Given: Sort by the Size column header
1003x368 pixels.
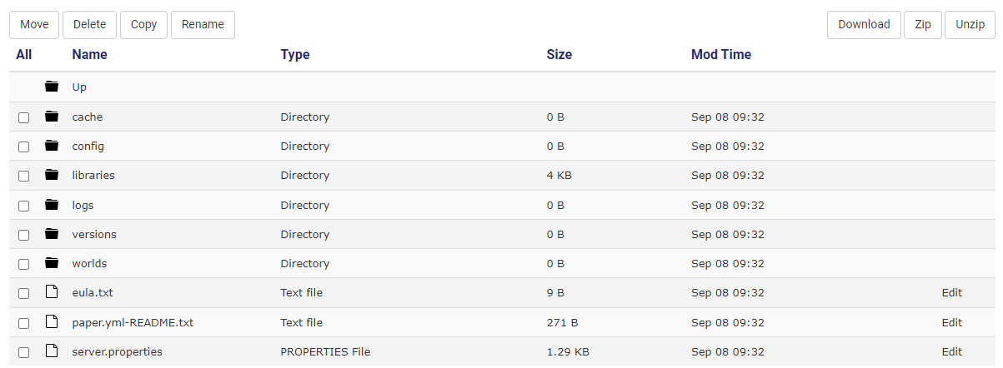Looking at the screenshot, I should [559, 54].
